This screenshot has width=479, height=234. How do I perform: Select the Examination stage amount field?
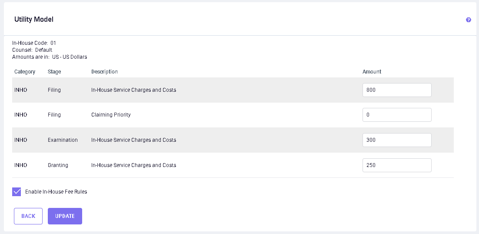[396, 140]
